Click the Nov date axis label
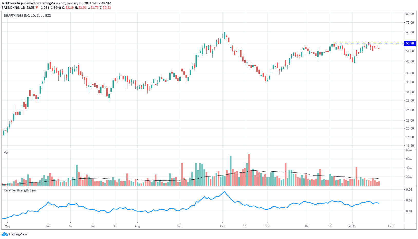Screen dimensions: 418x239 point(267,226)
